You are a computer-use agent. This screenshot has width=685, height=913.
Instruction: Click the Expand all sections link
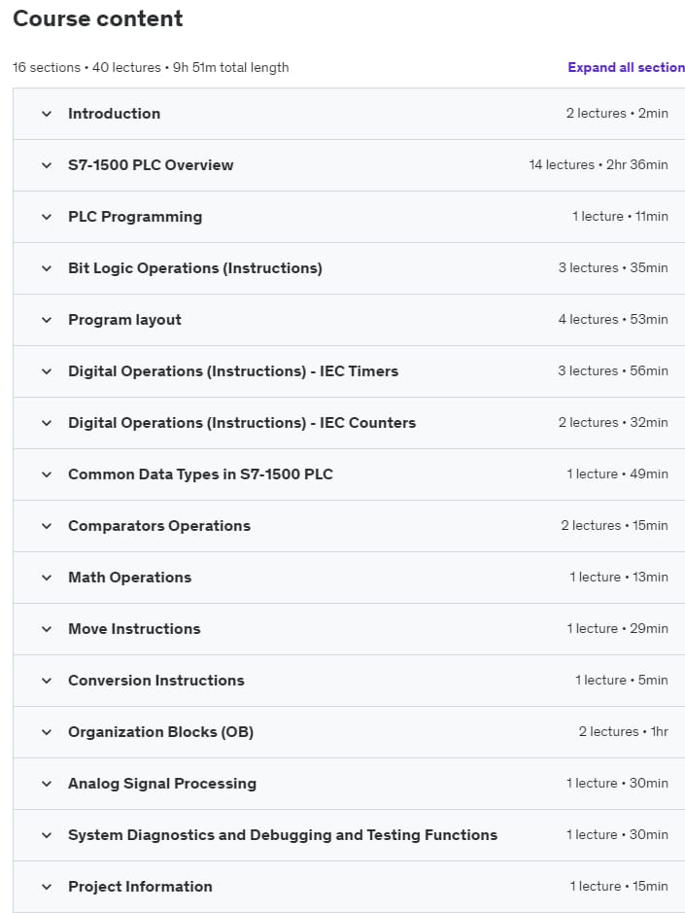(x=626, y=68)
